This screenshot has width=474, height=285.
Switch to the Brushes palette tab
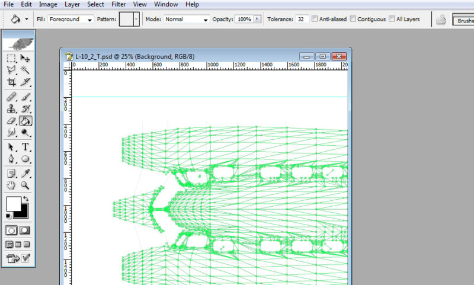click(x=464, y=21)
